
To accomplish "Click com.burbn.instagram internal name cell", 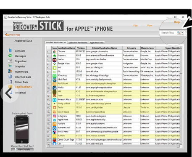I will pyautogui.click(x=105, y=116).
